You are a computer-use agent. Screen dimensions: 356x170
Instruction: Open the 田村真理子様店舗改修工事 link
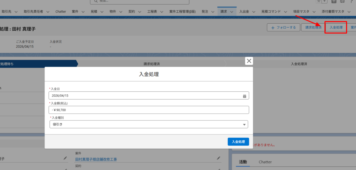(x=96, y=159)
